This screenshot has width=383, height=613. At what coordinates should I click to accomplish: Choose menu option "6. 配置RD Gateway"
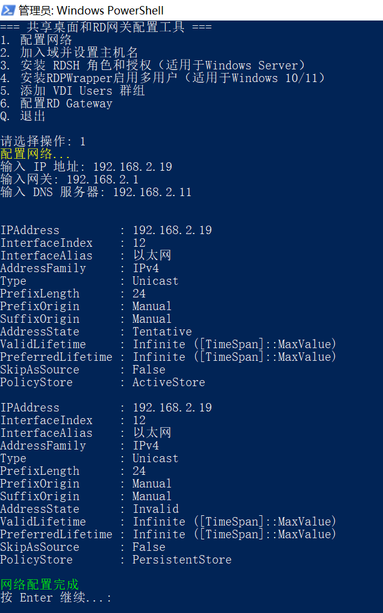56,103
